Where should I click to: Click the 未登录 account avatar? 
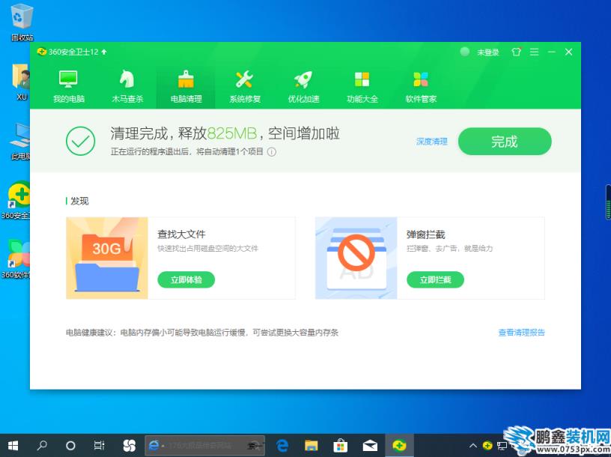tap(464, 52)
